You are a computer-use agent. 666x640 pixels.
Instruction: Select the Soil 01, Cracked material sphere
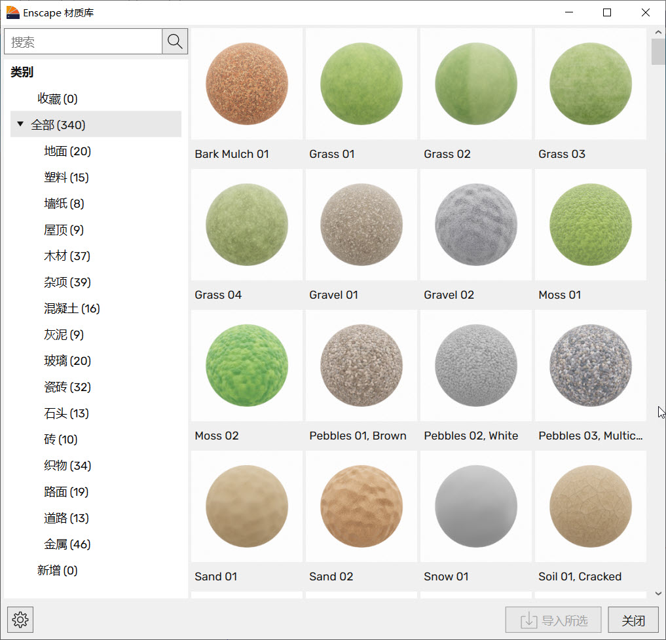pyautogui.click(x=591, y=506)
